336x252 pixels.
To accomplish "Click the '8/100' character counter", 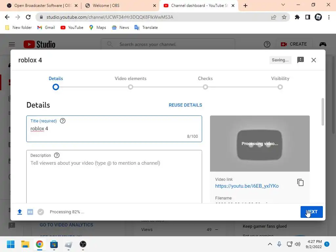I will tap(192, 136).
